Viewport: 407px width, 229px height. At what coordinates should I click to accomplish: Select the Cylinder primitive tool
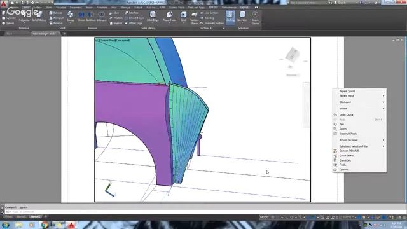(9, 18)
